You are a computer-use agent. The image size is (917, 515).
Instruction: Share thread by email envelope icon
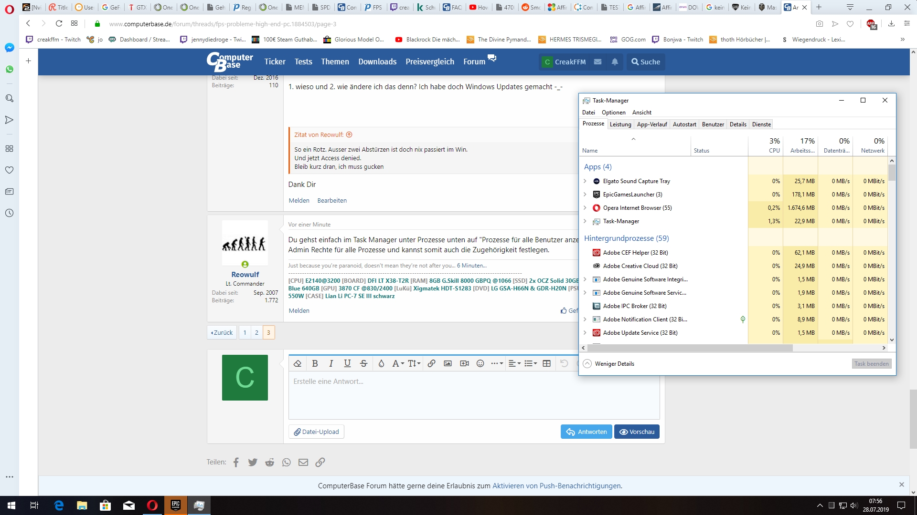[303, 462]
